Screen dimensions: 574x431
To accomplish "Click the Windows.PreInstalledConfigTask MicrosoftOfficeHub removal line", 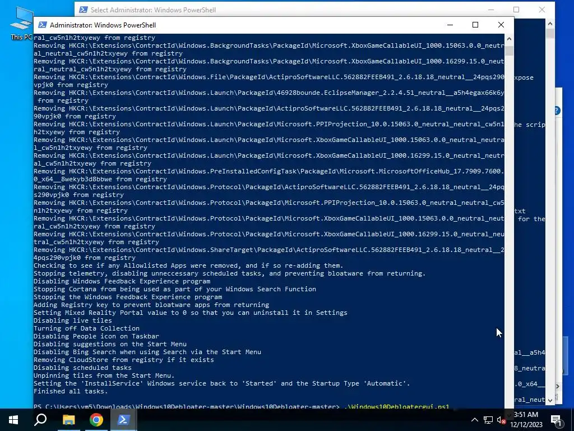I will [269, 175].
